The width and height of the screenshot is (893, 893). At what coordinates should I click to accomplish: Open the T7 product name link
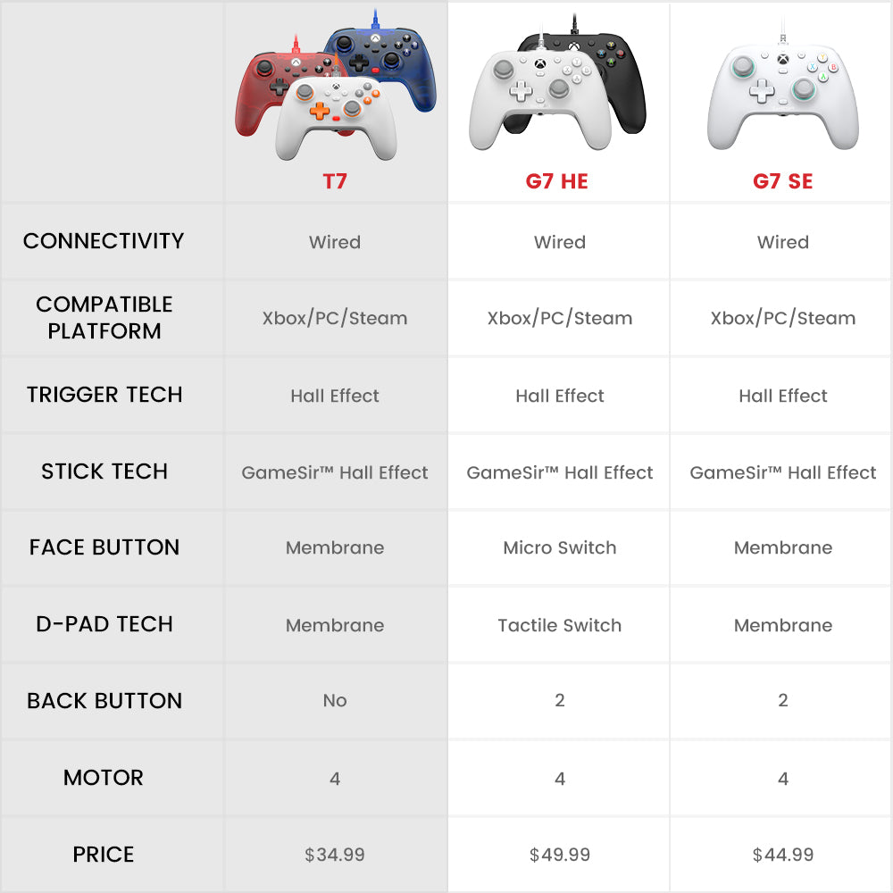click(x=334, y=181)
